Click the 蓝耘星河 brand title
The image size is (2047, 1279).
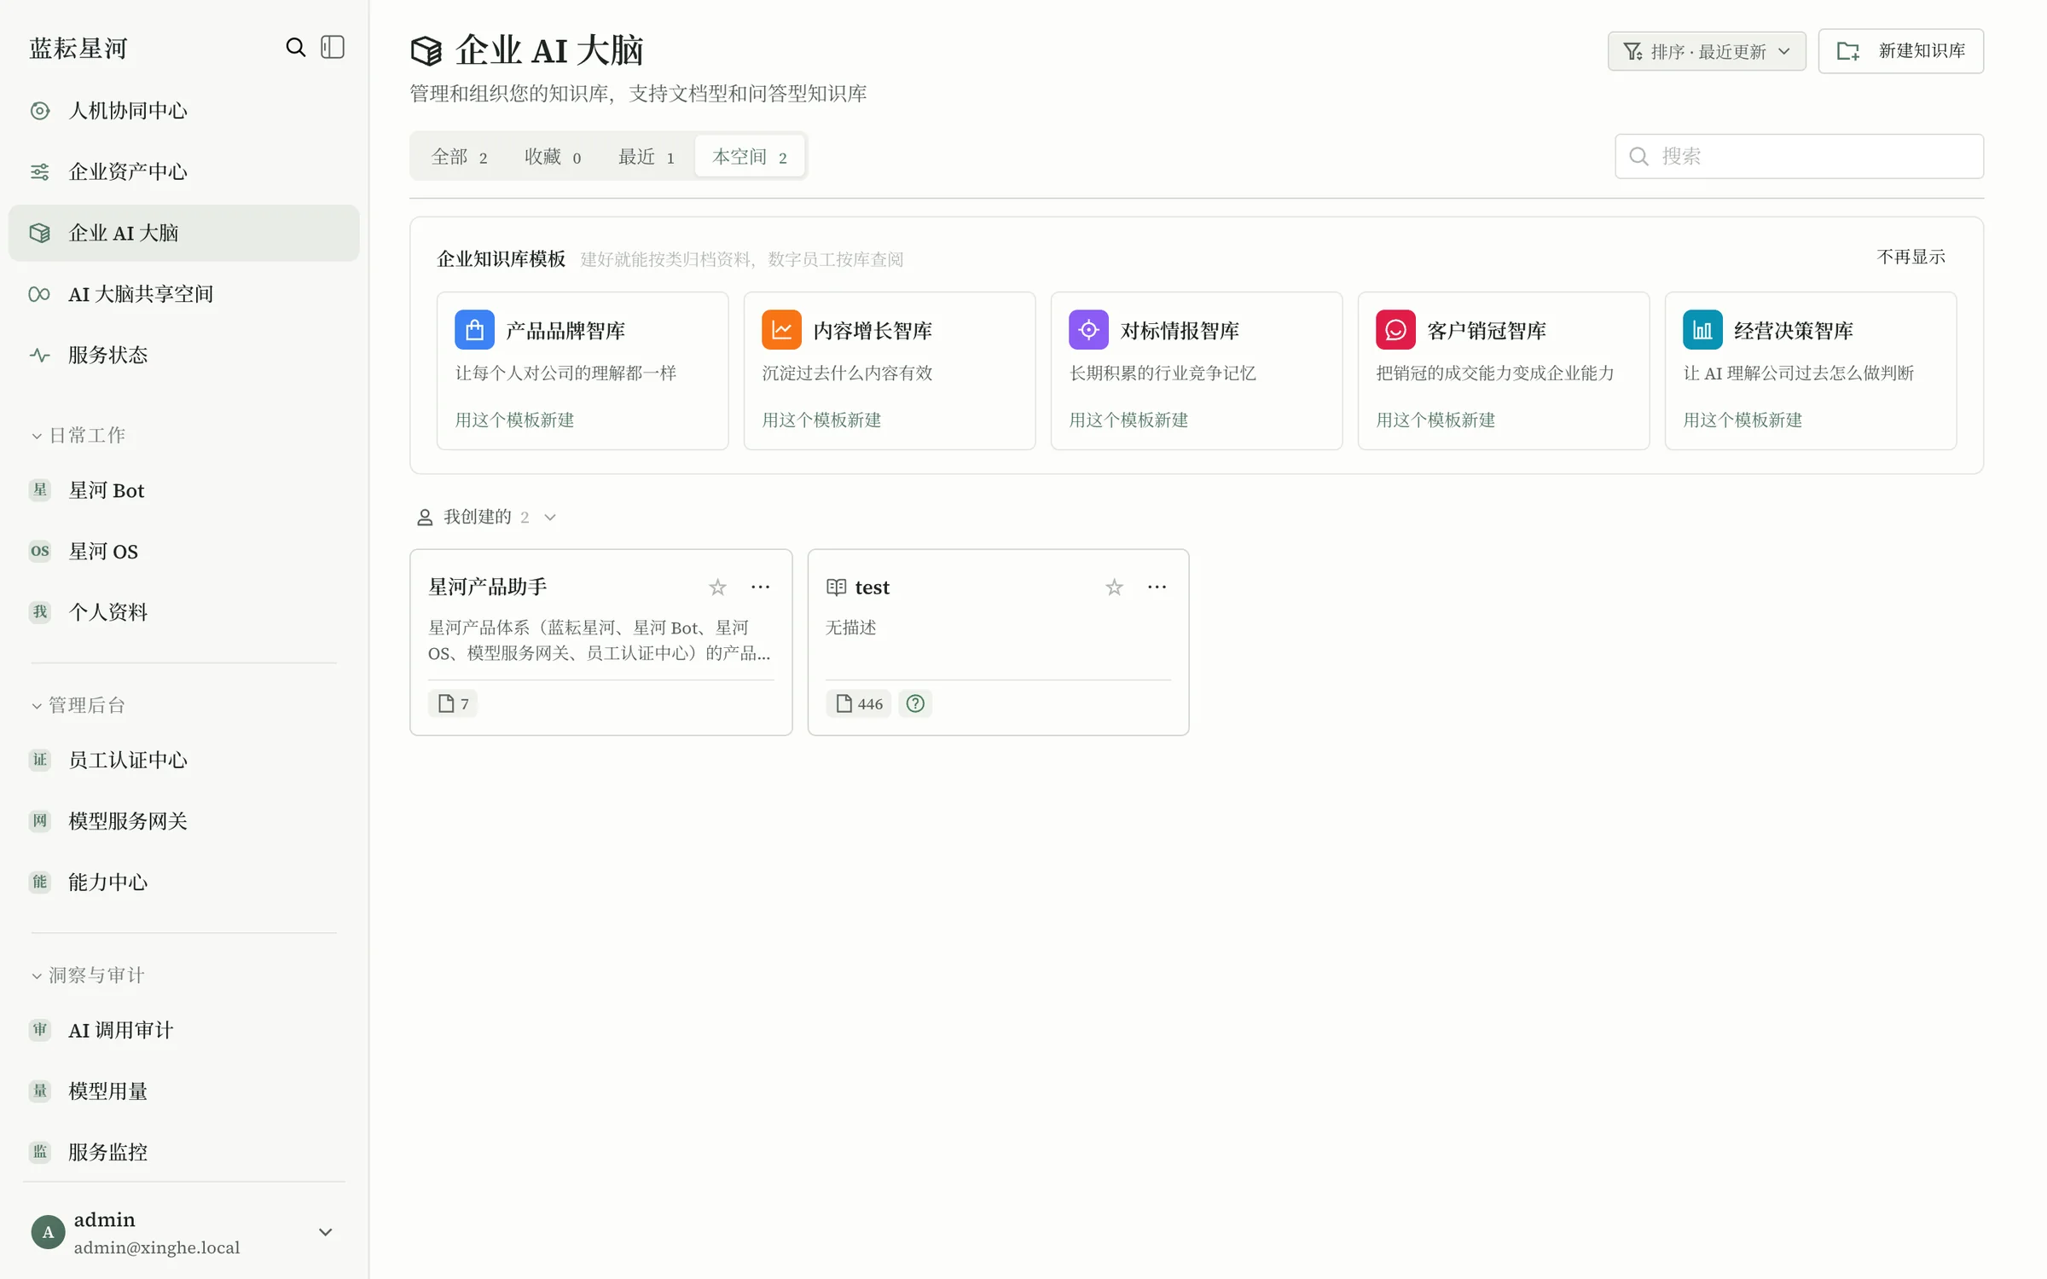(78, 49)
